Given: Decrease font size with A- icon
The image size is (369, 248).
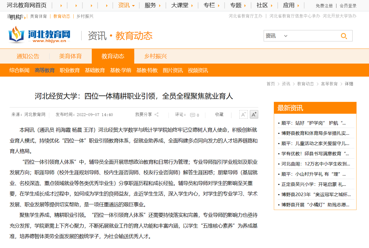Looking at the screenshot, I should coord(243,114).
